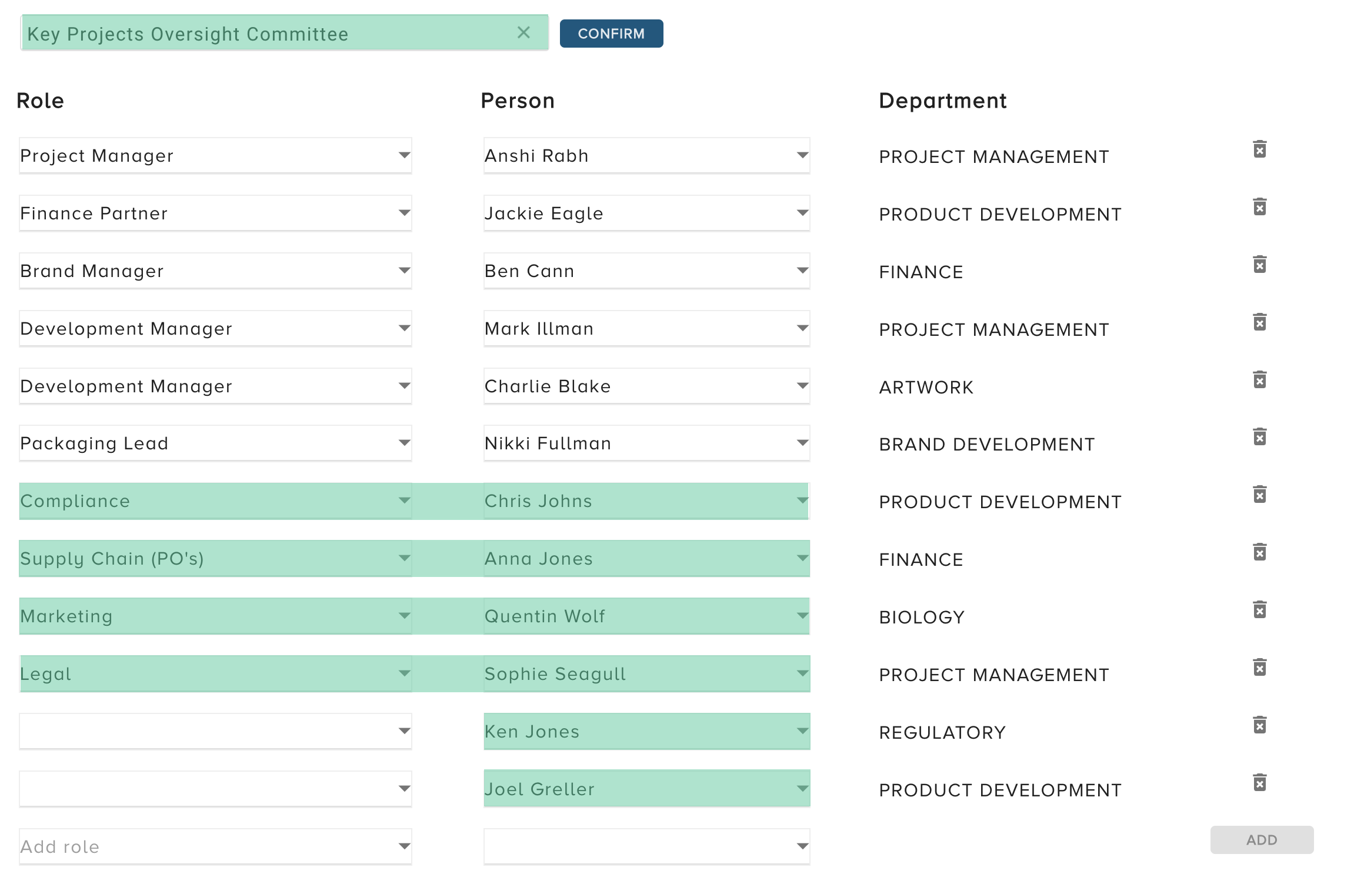The height and width of the screenshot is (884, 1354).
Task: Remove the Legal row for Sophie Seagull
Action: point(1259,668)
